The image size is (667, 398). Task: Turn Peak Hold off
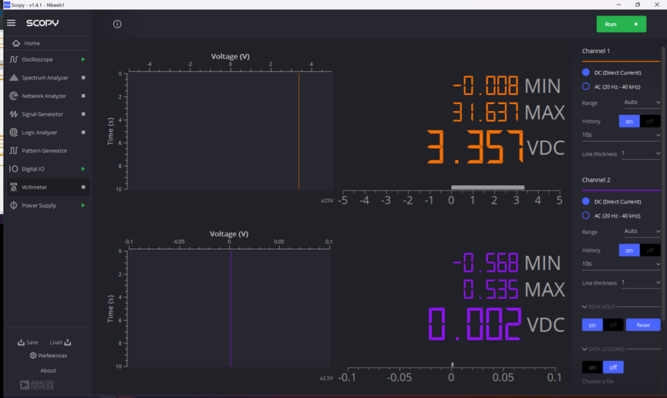coord(613,325)
